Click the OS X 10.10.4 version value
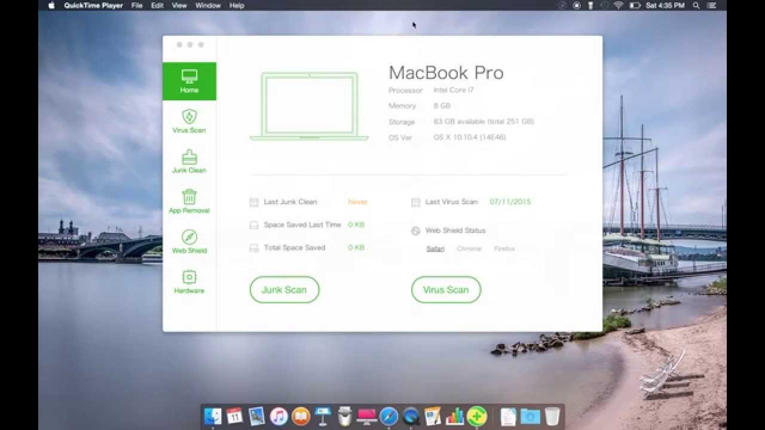Viewport: 765px width, 430px height. 470,137
